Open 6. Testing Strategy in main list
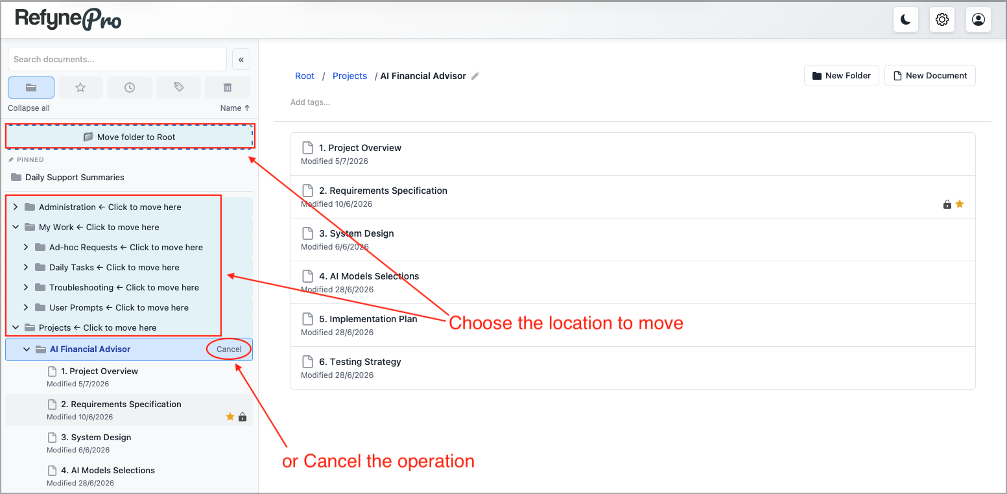 pyautogui.click(x=633, y=368)
